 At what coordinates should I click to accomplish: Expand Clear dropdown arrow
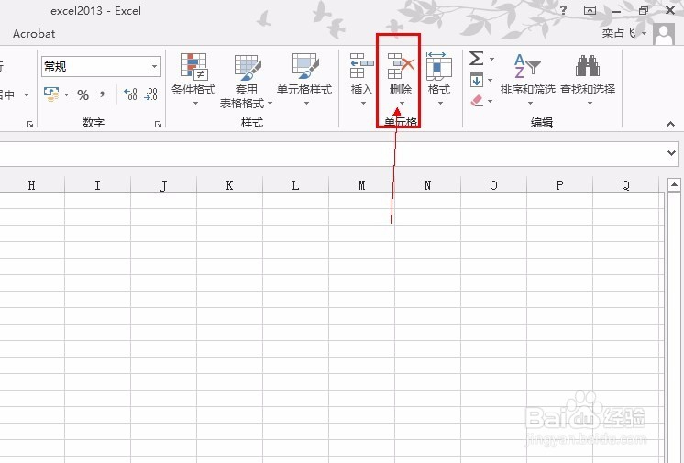[x=490, y=101]
